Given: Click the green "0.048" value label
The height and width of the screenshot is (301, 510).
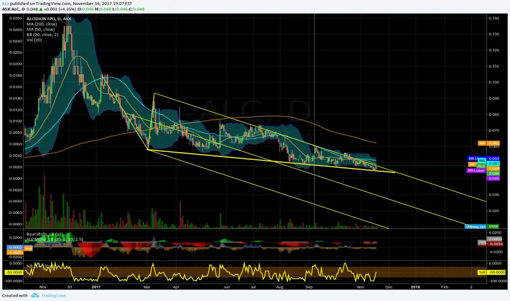Looking at the screenshot, I should coord(493,173).
